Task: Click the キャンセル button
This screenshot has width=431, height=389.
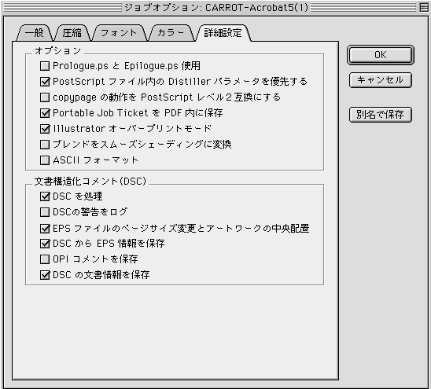Action: coord(381,80)
